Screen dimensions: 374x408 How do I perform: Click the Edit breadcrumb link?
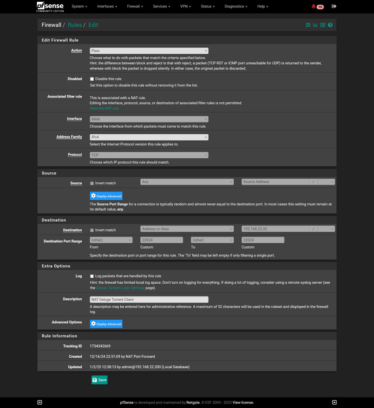coord(93,25)
